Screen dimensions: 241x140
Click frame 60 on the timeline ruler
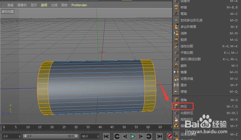pyautogui.click(x=148, y=127)
